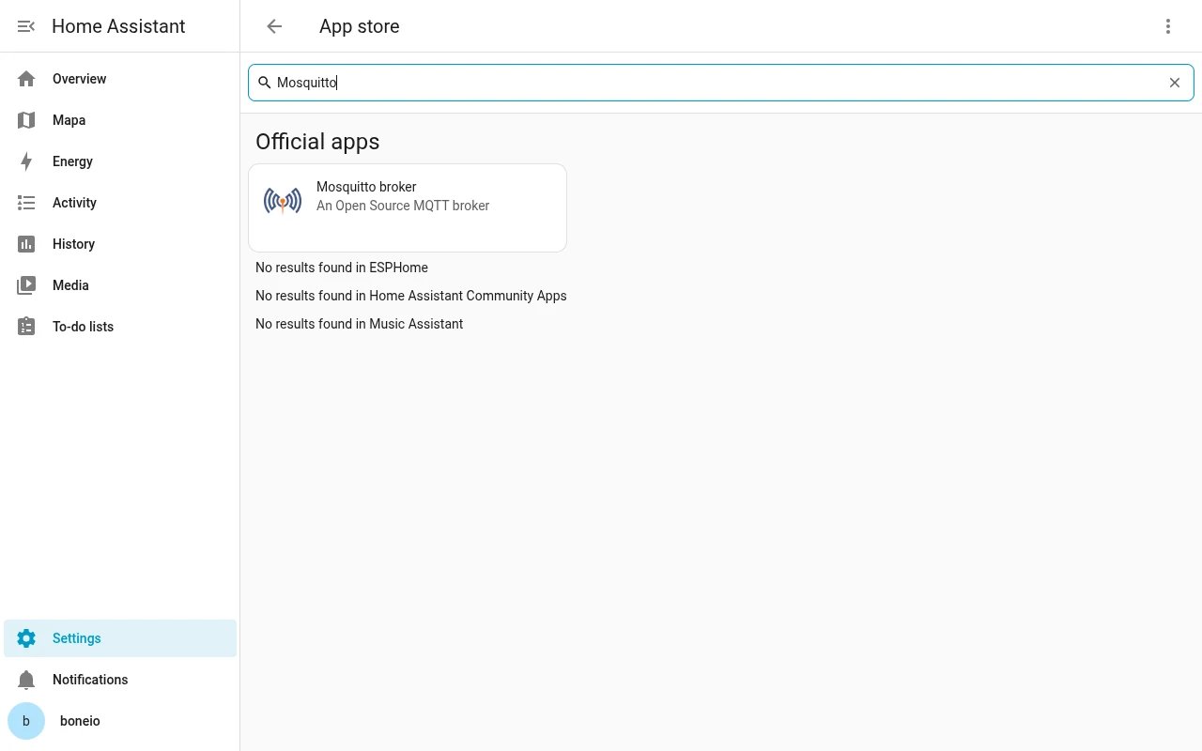1202x751 pixels.
Task: Click the boneio user avatar
Action: 26,721
